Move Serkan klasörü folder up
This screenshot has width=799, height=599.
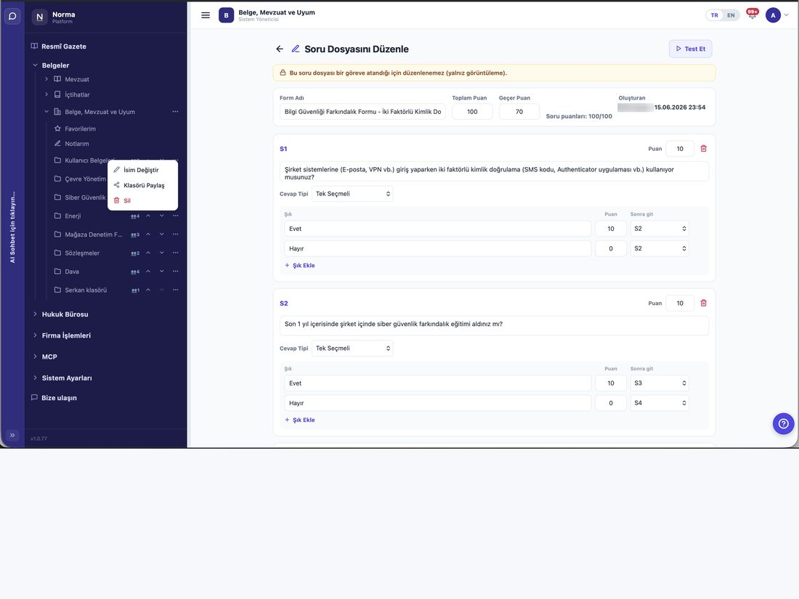coord(148,290)
